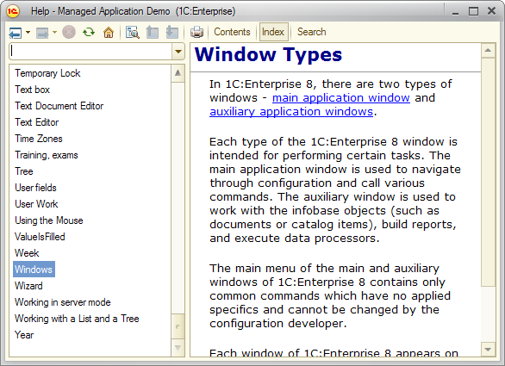Screen dimensions: 505x366
Task: Print the help topic
Action: point(196,32)
